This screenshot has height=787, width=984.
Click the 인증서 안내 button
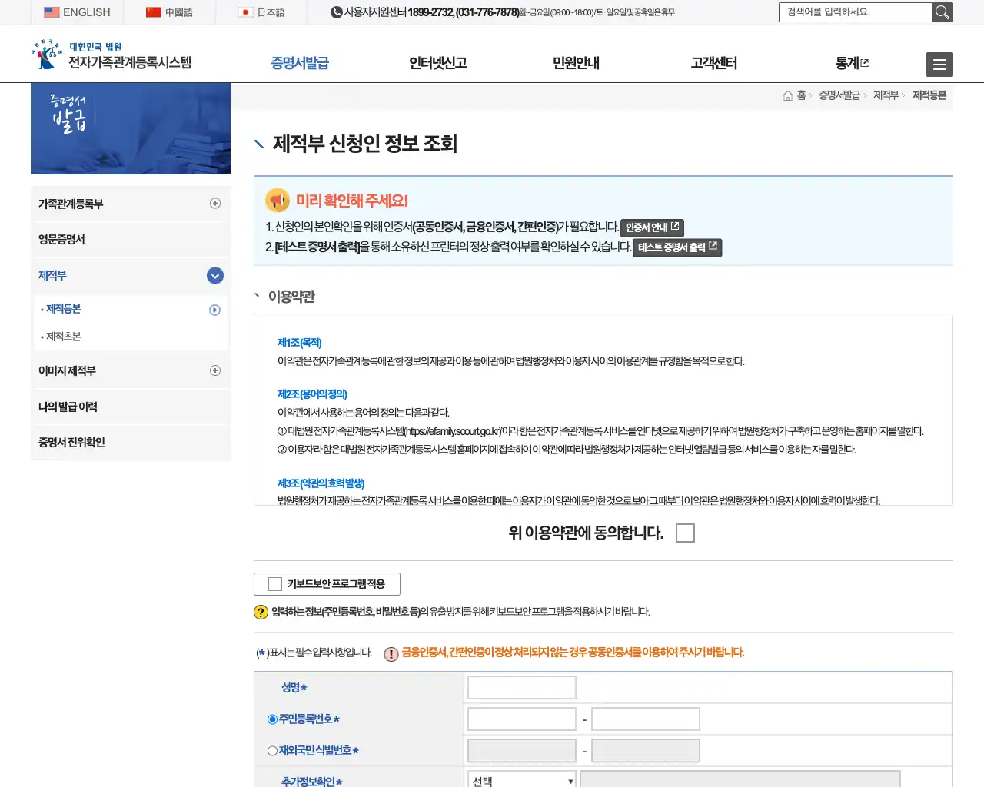(x=651, y=227)
